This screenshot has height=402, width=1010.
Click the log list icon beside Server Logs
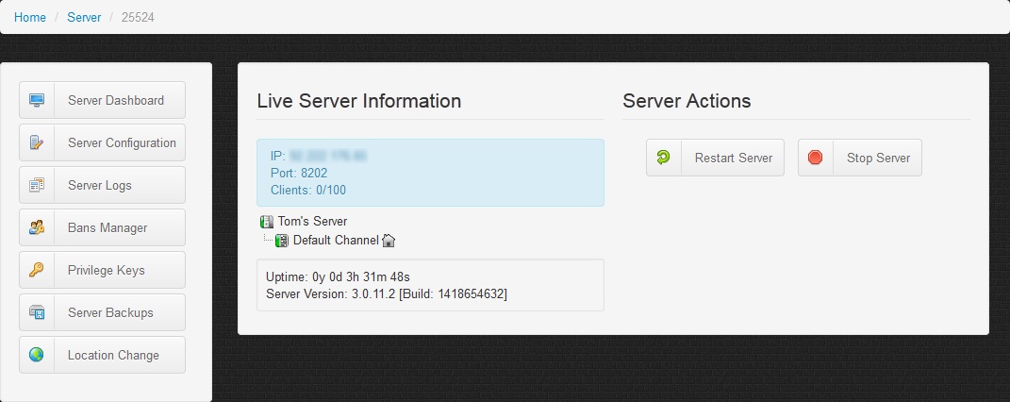[x=37, y=185]
